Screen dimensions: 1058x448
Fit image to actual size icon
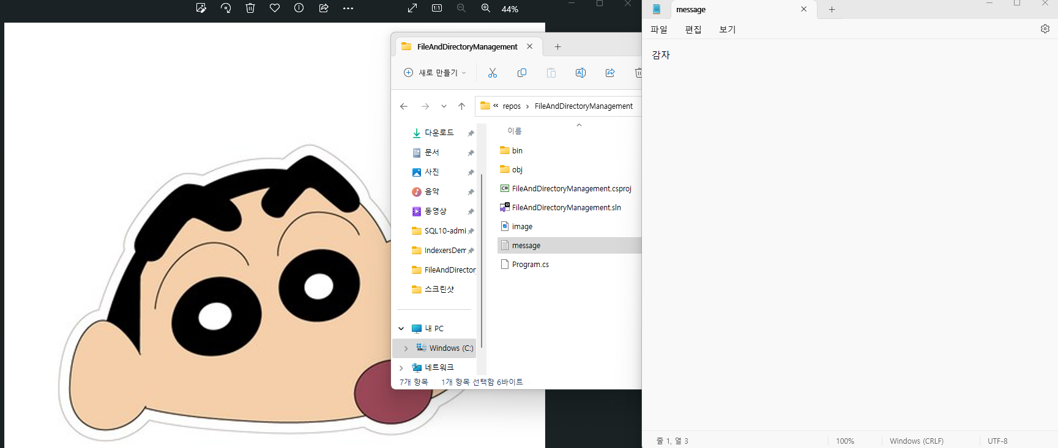[x=437, y=8]
